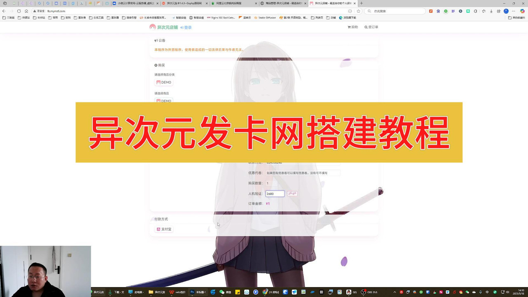The image size is (528, 297).
Task: Choose 支付宝 as payment method
Action: coord(164,229)
